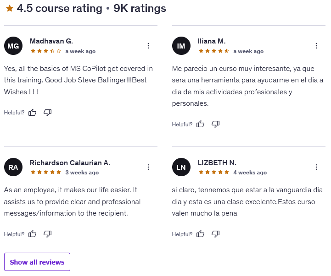This screenshot has width=331, height=276.
Task: Click the MG avatar circle
Action: pos(13,46)
